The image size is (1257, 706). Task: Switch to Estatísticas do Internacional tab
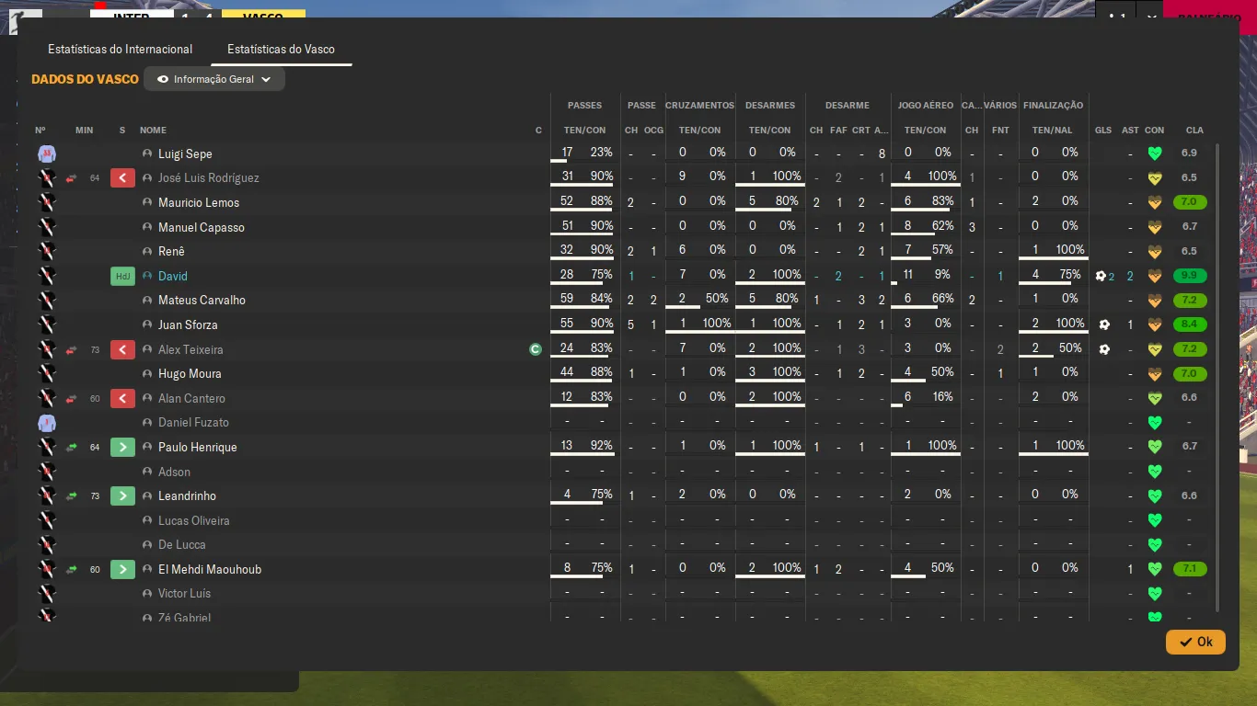tap(121, 49)
